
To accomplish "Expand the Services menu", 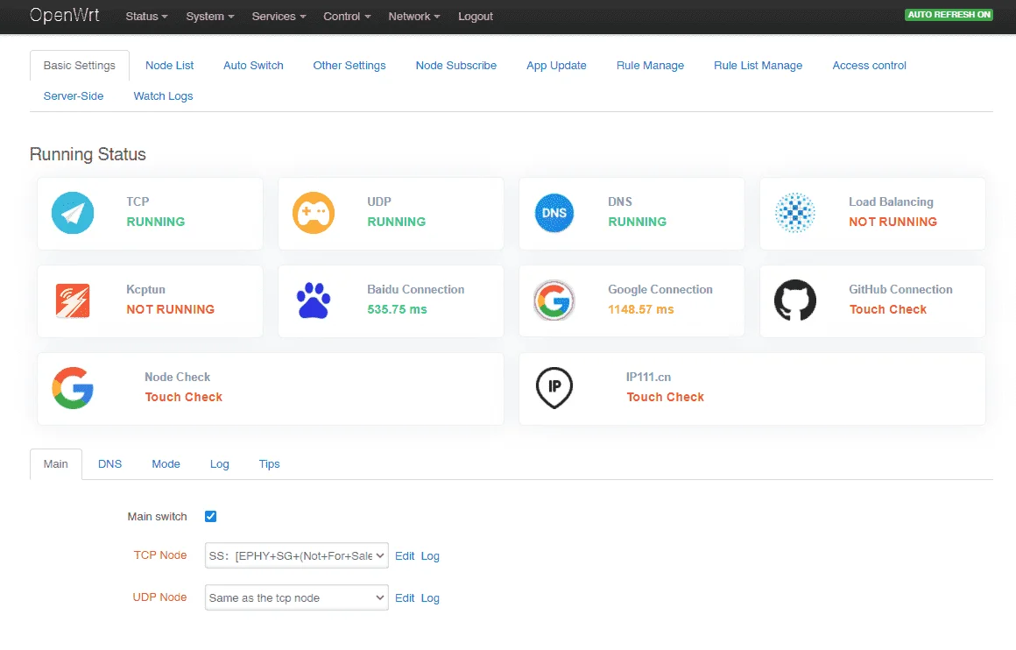I will coord(279,16).
